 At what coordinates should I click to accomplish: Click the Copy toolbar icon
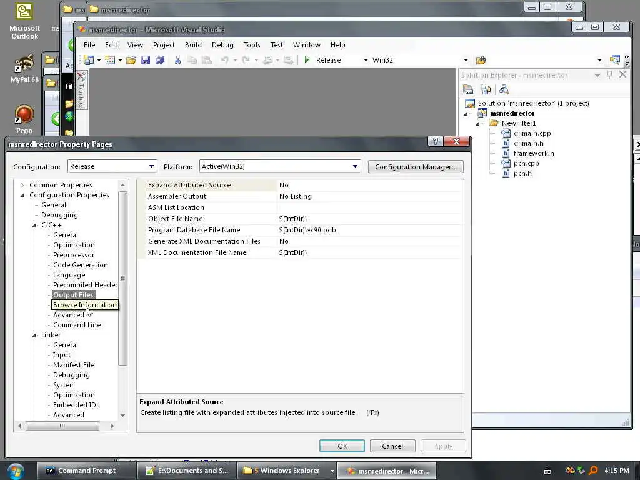pos(192,60)
